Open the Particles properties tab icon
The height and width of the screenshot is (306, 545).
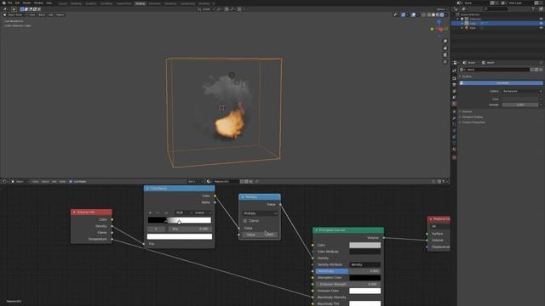tap(454, 125)
